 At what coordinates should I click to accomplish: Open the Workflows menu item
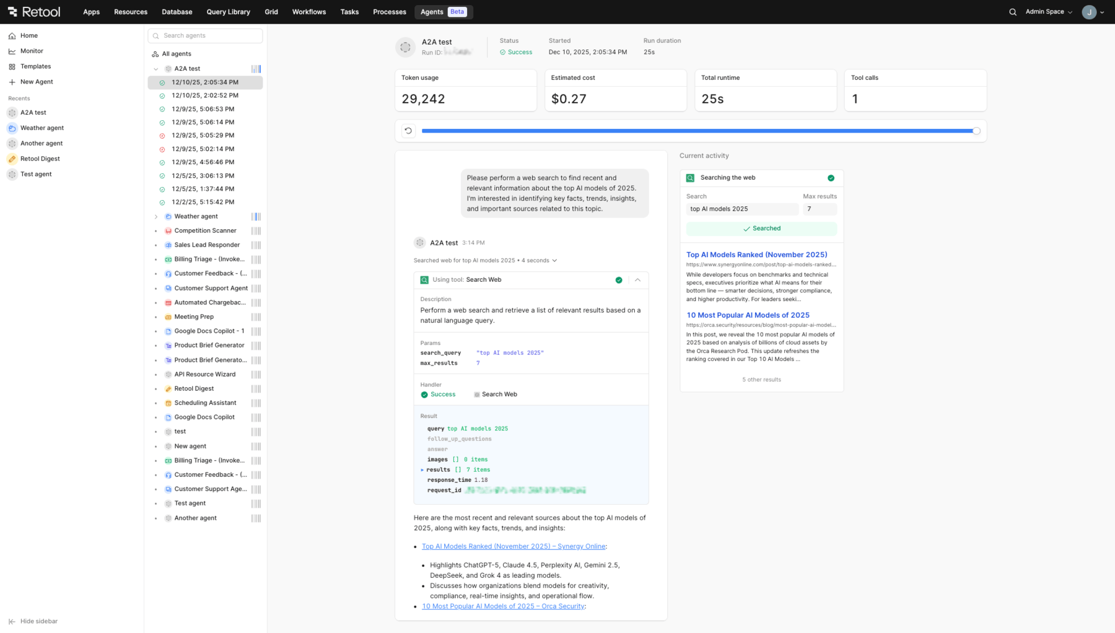pyautogui.click(x=308, y=12)
